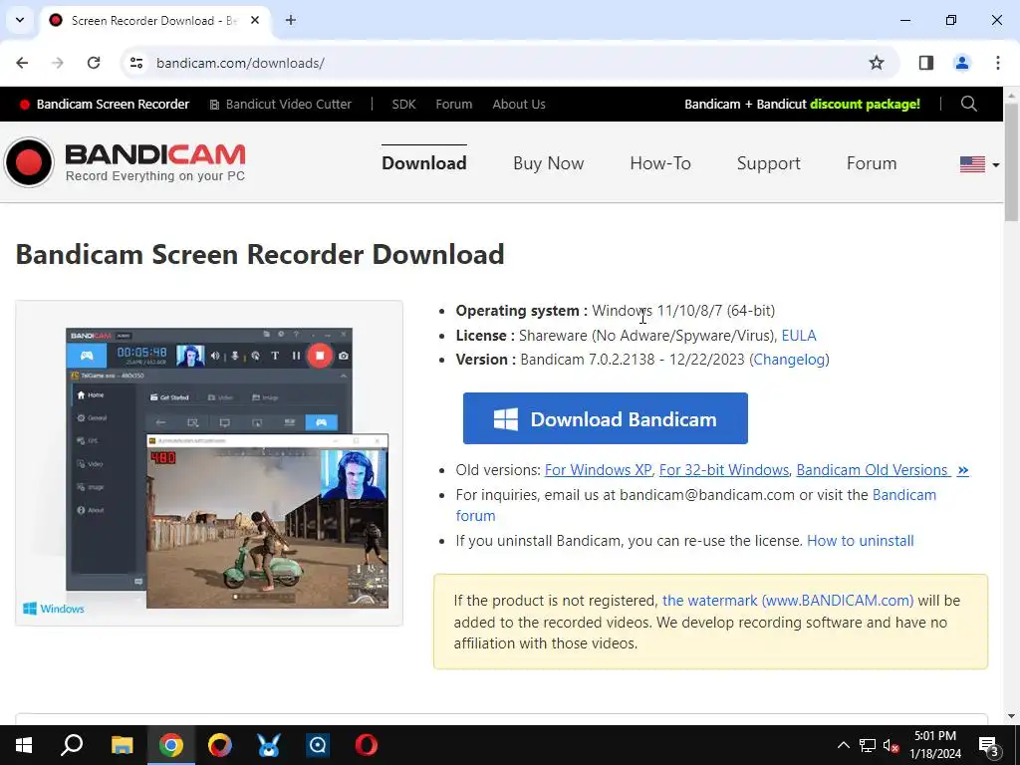Click the site search magnifier icon
1020x765 pixels.
point(968,104)
